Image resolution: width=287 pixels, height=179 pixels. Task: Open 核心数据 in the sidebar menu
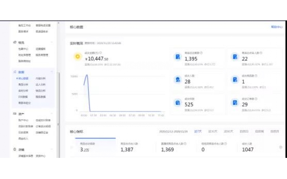point(23,78)
